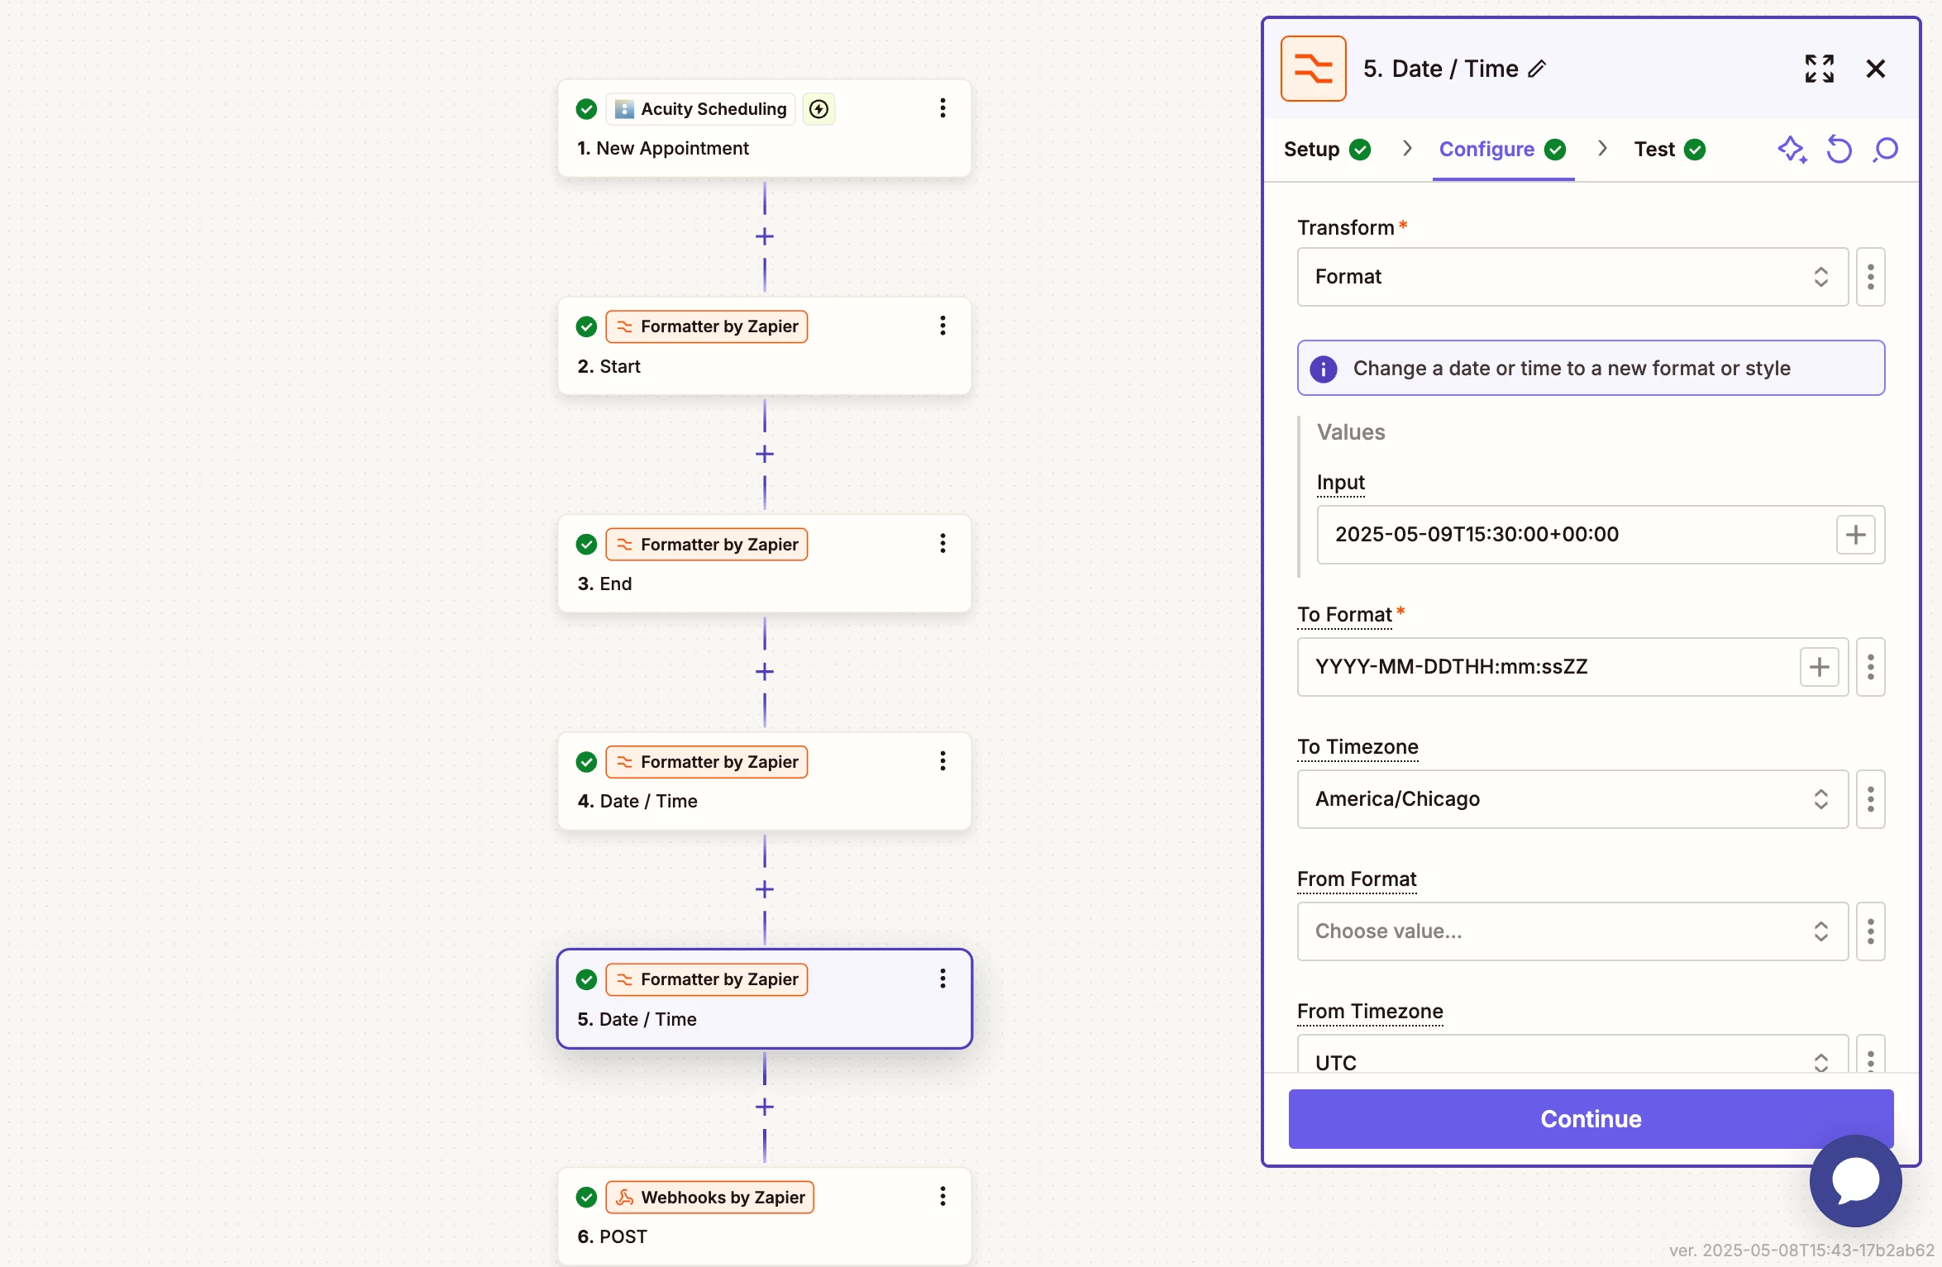The height and width of the screenshot is (1267, 1942).
Task: Open options menu beside Transform field
Action: pos(1870,277)
